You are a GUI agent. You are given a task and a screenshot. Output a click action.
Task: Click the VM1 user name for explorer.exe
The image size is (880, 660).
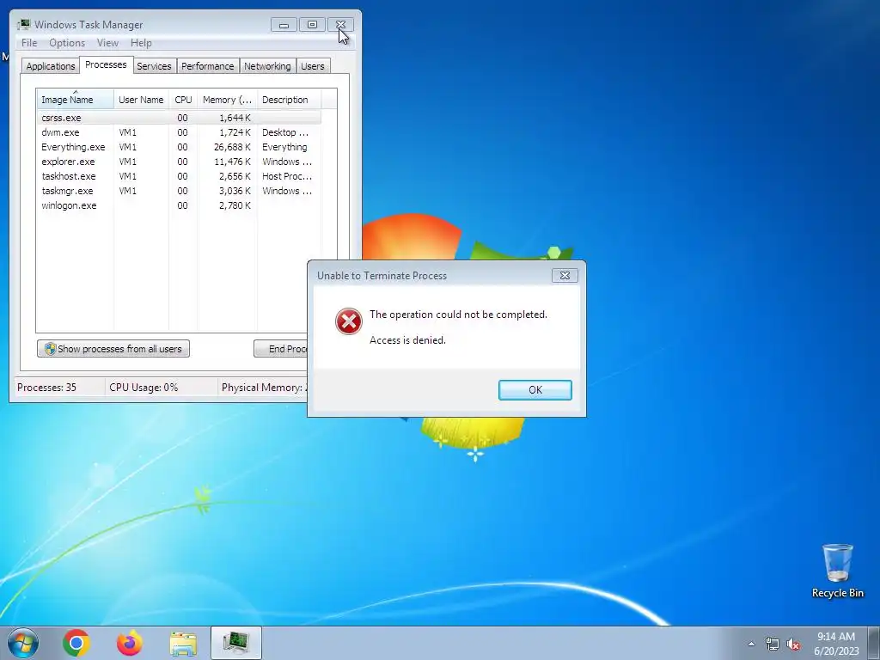tap(127, 162)
